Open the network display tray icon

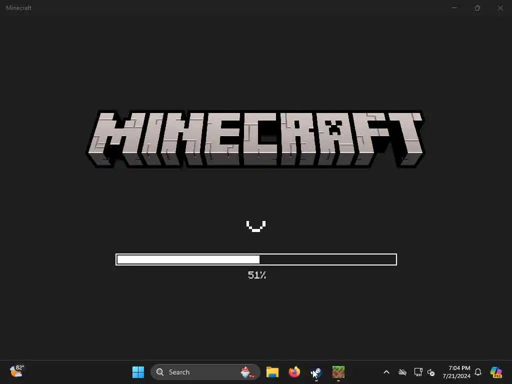point(418,372)
